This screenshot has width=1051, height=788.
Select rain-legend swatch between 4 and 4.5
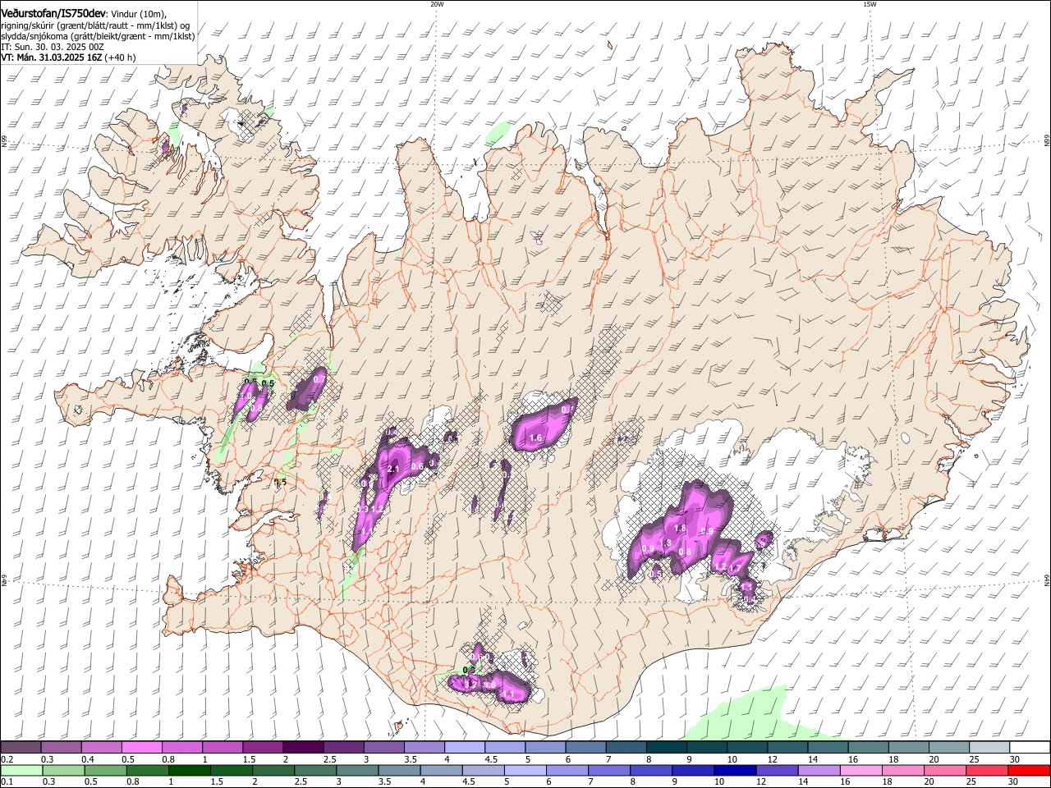tap(443, 770)
